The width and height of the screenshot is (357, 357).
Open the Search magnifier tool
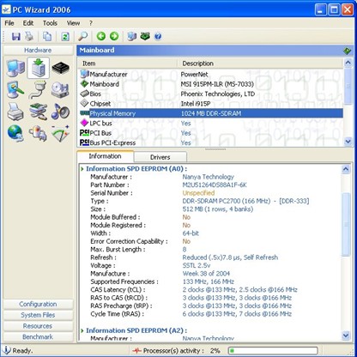(x=82, y=36)
